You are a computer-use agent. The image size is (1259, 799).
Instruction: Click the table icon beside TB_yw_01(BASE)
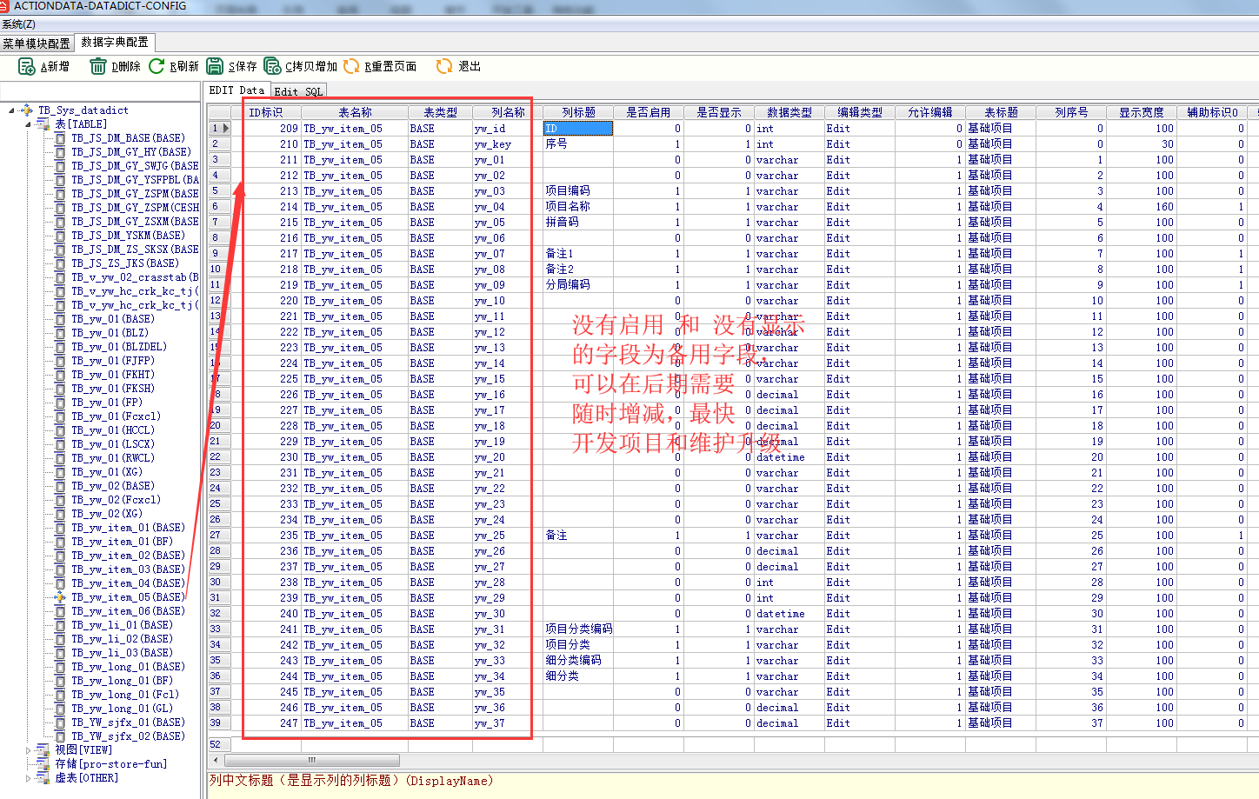tap(60, 319)
